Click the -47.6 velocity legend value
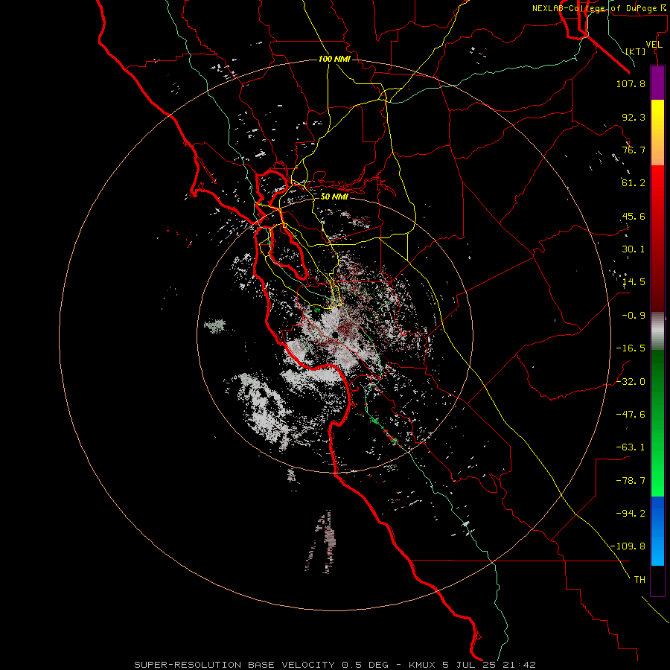670x670 pixels. point(631,415)
